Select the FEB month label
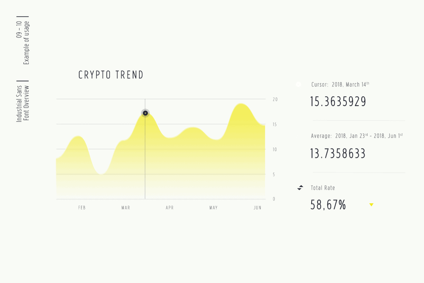The image size is (424, 283). pyautogui.click(x=82, y=208)
